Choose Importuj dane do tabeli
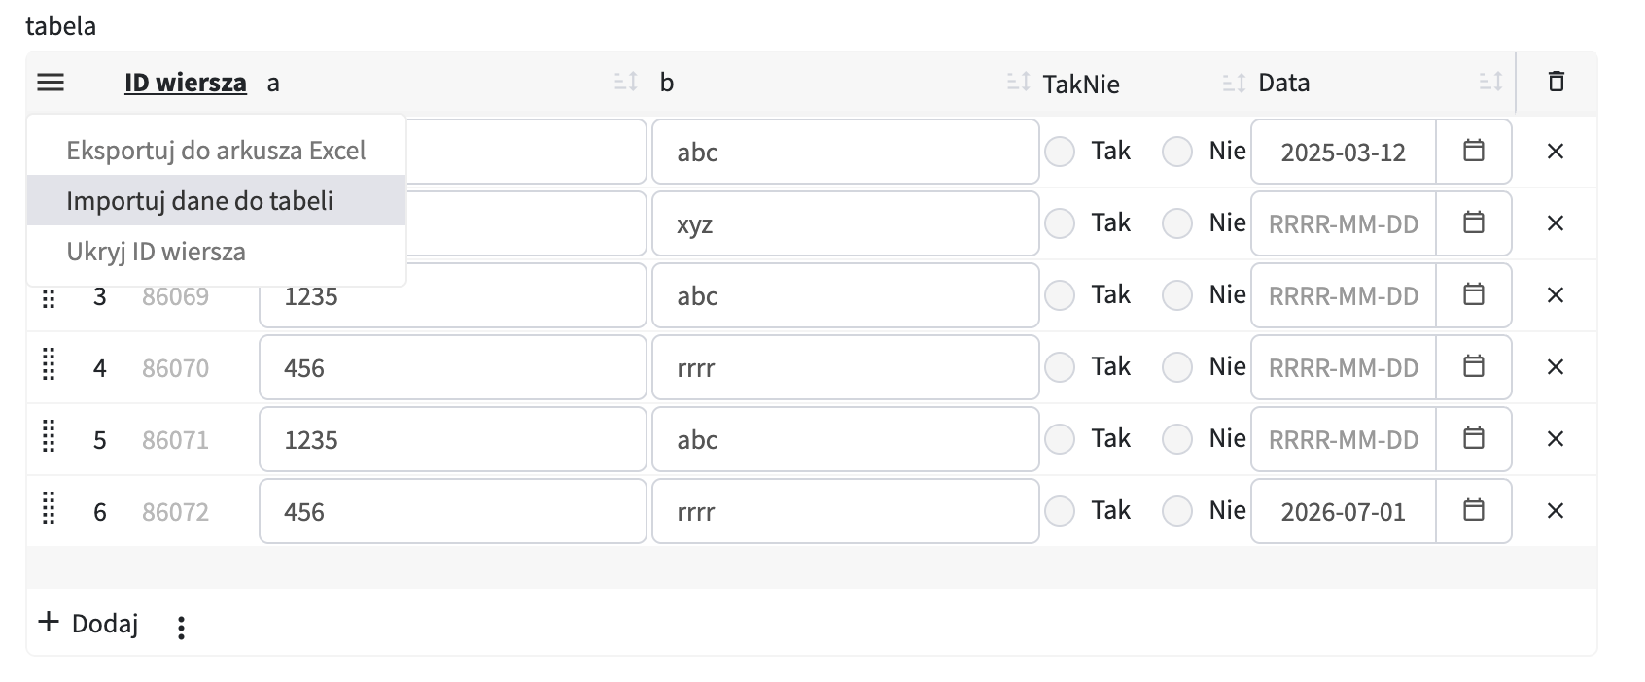The height and width of the screenshot is (682, 1645). [x=199, y=201]
